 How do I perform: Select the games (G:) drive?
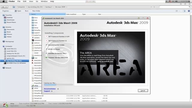[9, 58]
